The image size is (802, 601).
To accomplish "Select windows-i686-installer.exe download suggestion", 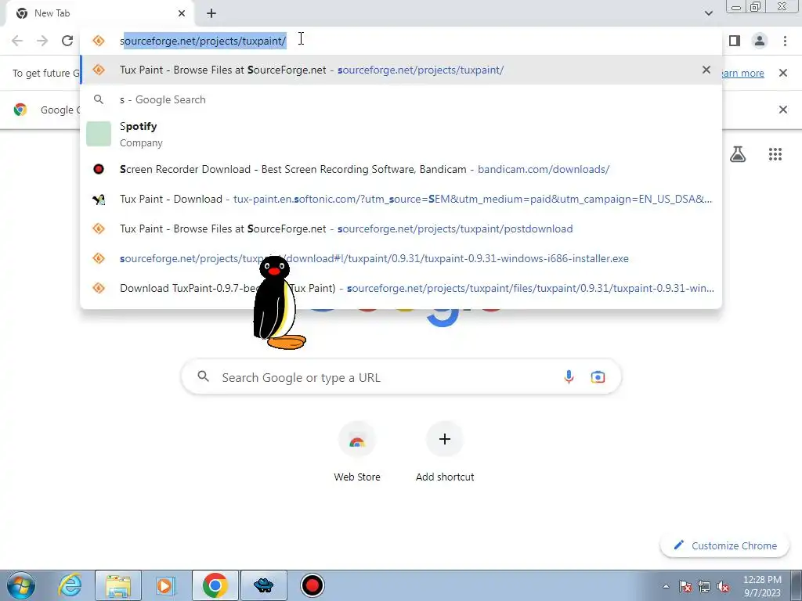I will (x=401, y=258).
